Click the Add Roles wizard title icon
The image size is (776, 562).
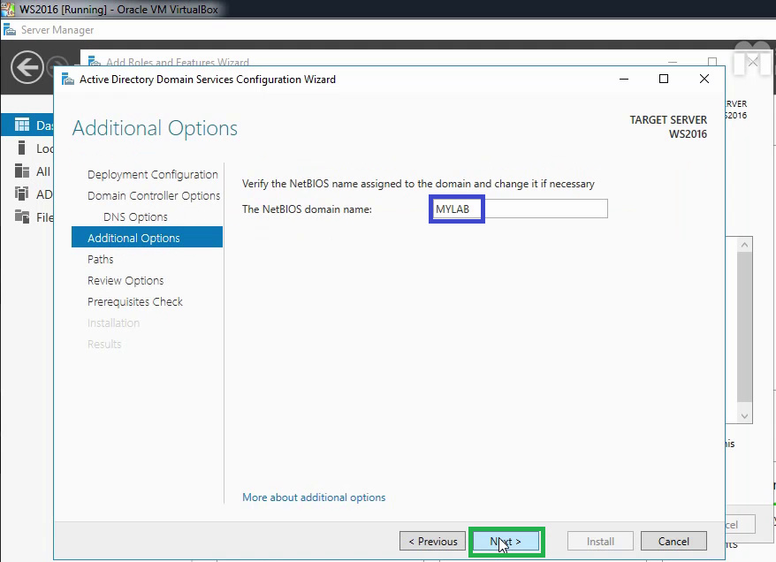pyautogui.click(x=94, y=61)
